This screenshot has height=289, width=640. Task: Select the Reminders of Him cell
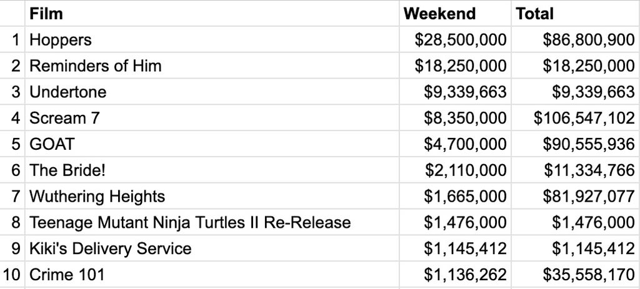coord(212,66)
